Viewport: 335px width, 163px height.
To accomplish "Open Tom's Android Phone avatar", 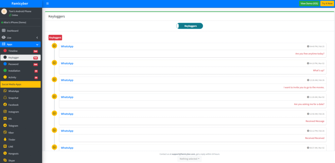I will (4, 11).
